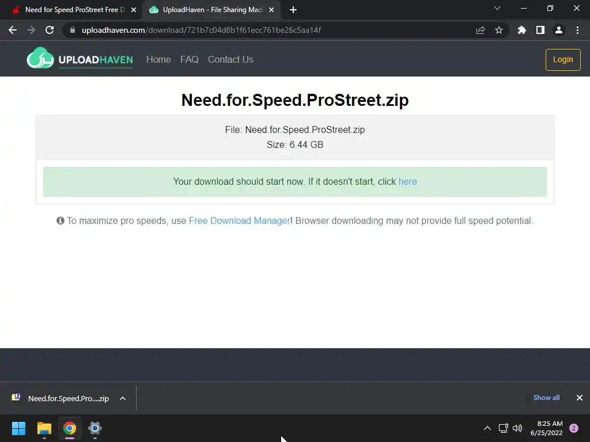Open network status tray icon
The width and height of the screenshot is (590, 442).
click(x=503, y=428)
